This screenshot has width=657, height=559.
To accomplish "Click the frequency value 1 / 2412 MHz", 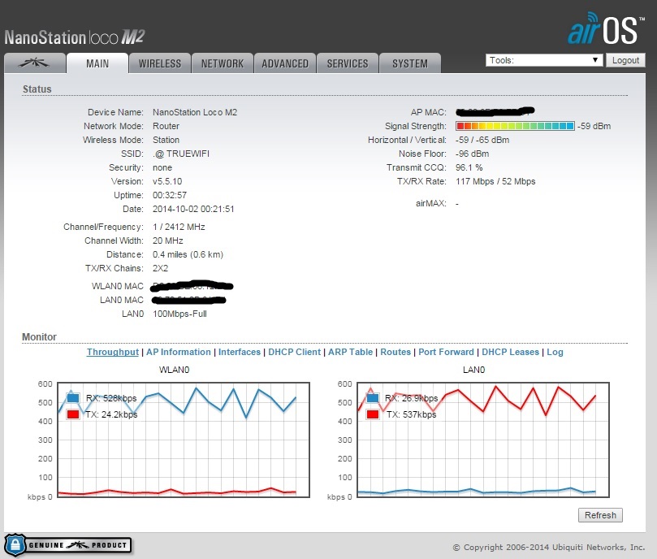I will pos(179,227).
